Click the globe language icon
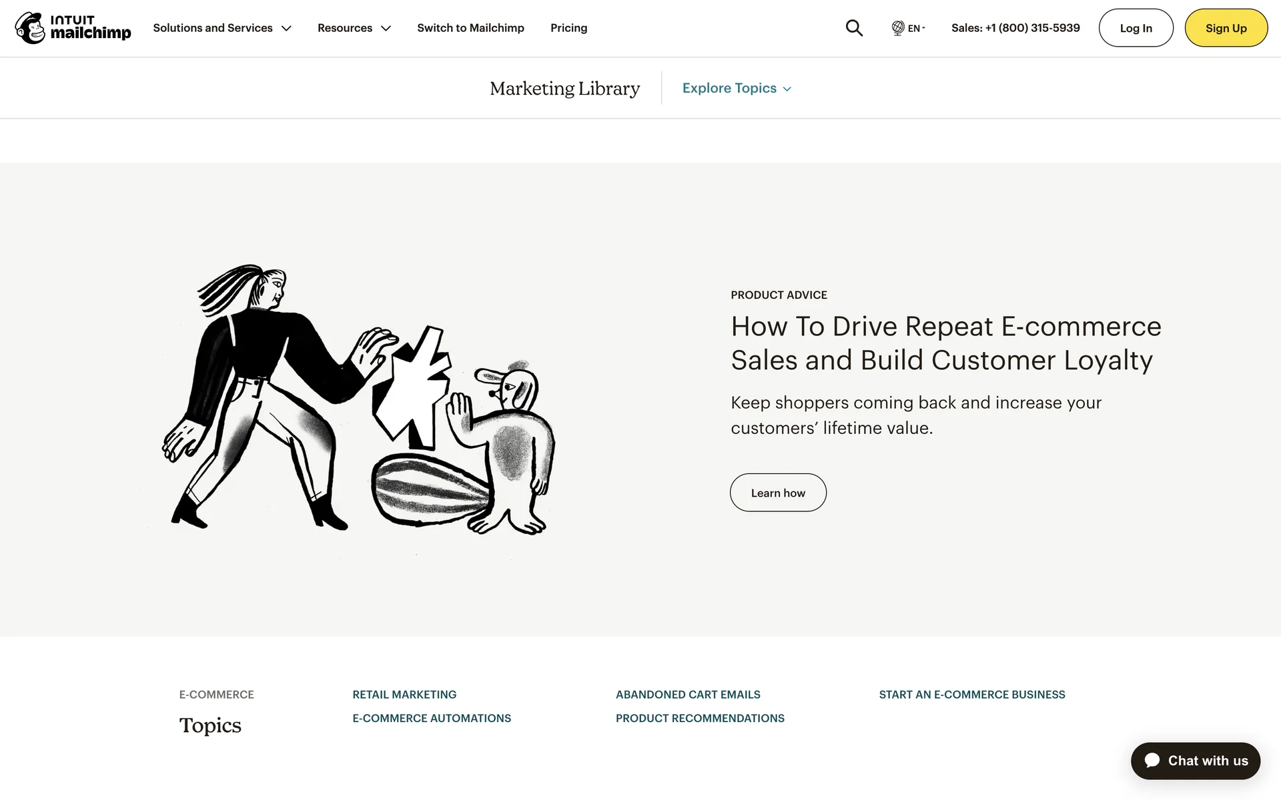The width and height of the screenshot is (1281, 800). 898,28
